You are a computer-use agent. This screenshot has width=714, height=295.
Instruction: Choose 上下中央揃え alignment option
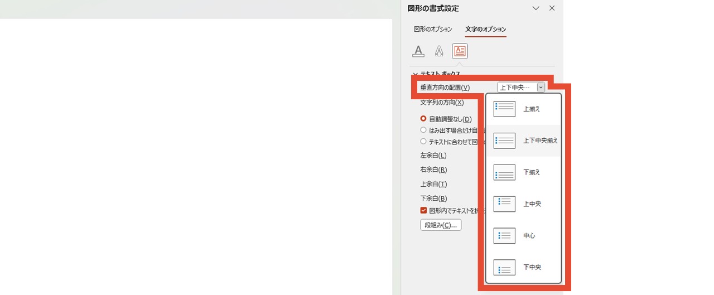523,141
